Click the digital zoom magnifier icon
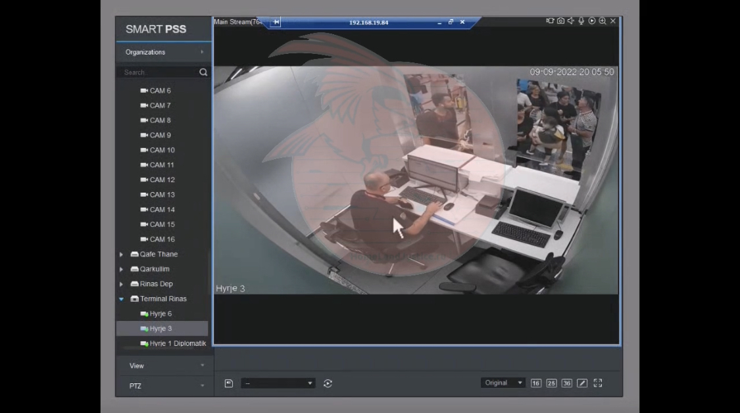 pos(603,22)
